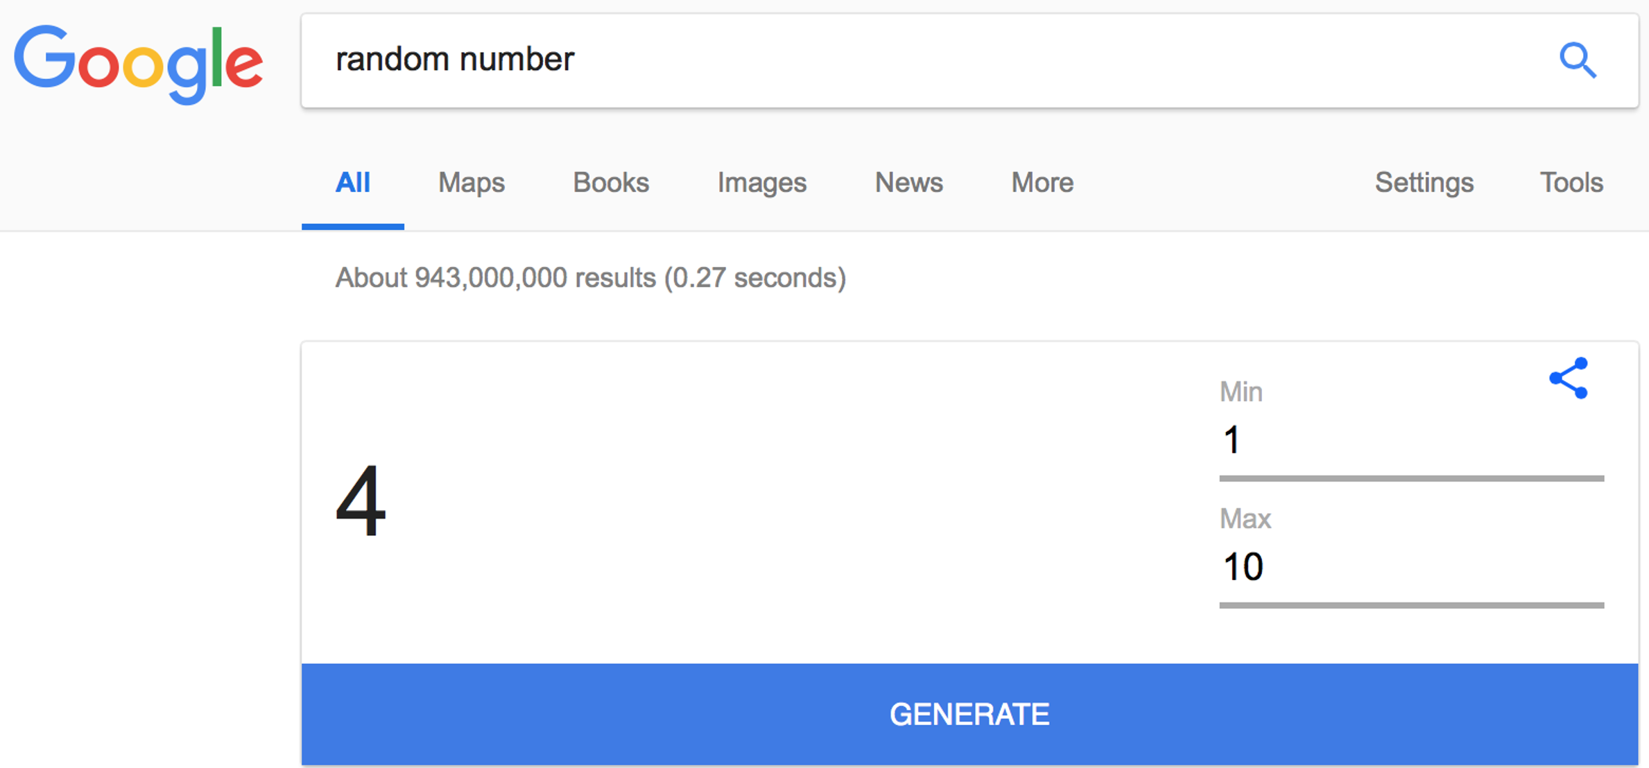Viewport: 1649px width, 768px height.
Task: Click the All results tab
Action: 352,183
